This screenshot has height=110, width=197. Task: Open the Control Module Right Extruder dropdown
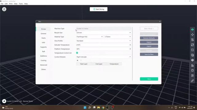pos(104,57)
